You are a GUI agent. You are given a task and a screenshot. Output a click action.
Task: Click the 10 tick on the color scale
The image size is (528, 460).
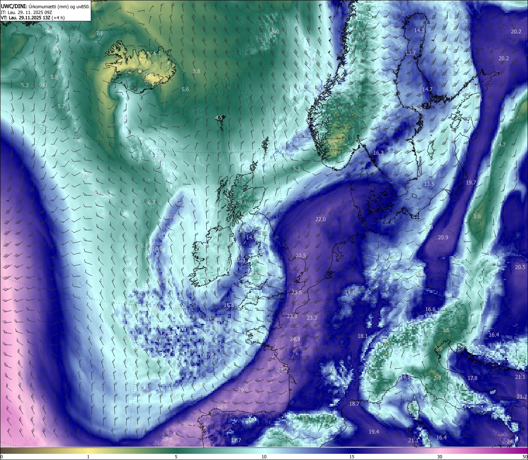pos(264,457)
